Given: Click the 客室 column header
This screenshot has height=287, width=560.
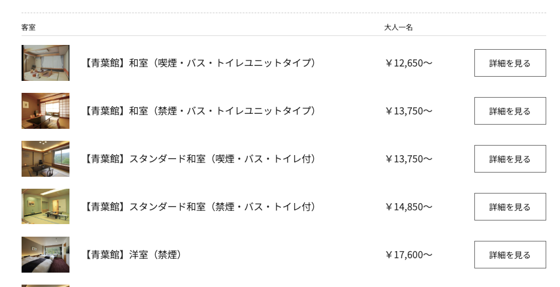Looking at the screenshot, I should pos(29,28).
